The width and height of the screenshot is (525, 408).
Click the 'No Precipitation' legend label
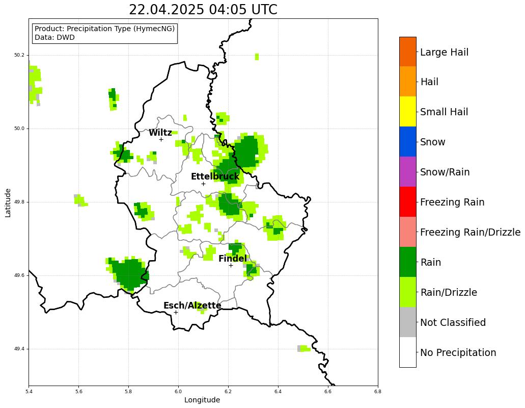pos(458,353)
